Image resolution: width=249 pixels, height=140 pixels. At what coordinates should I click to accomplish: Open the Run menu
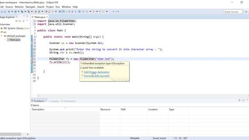tap(58, 7)
